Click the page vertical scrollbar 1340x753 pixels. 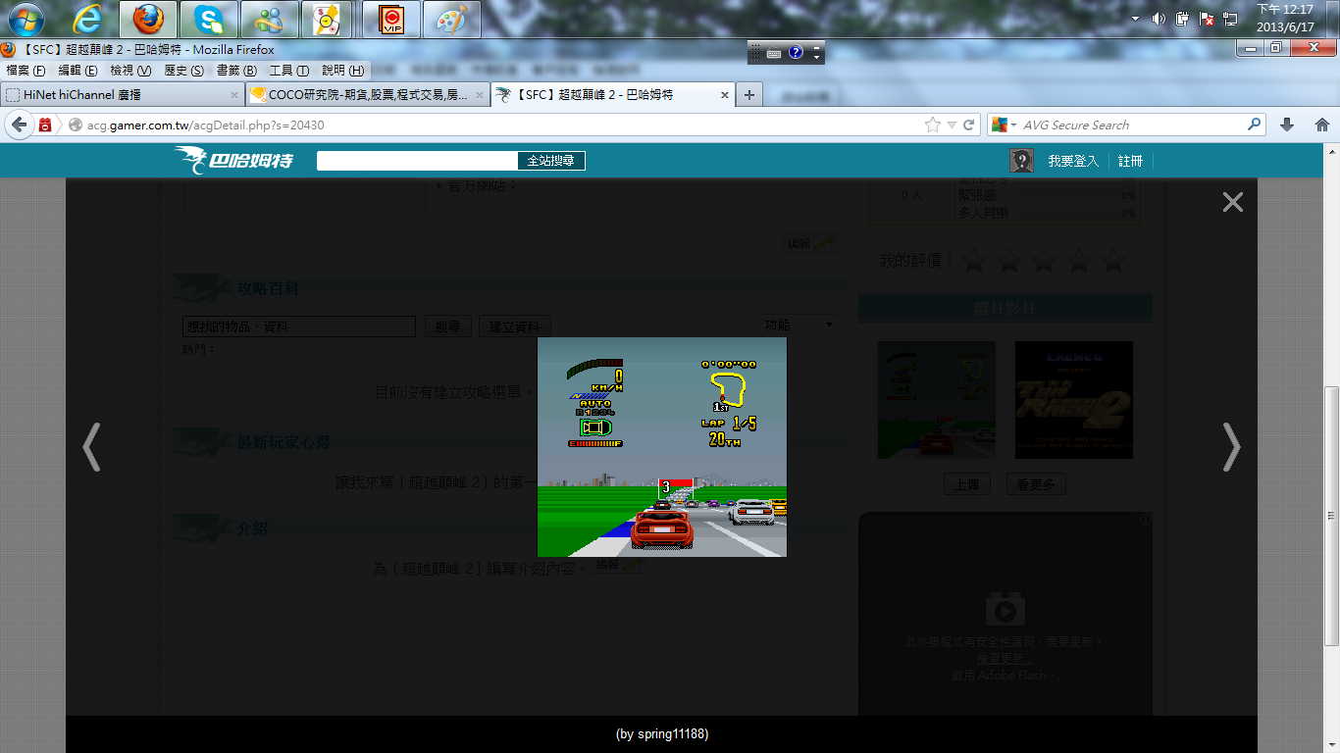(x=1332, y=515)
